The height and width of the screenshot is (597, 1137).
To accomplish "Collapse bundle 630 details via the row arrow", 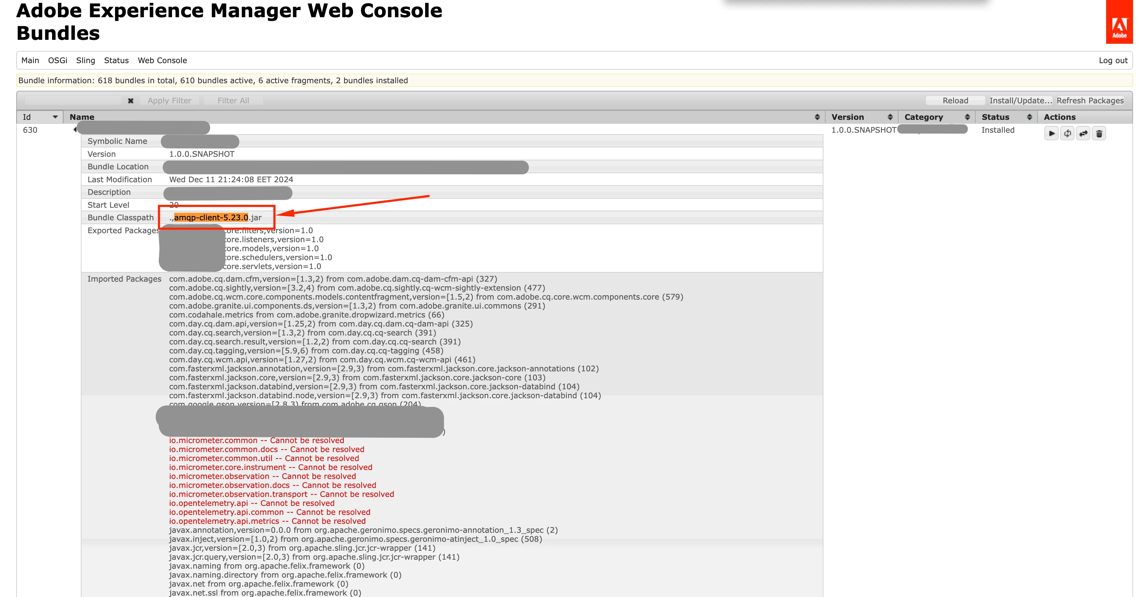I will (x=75, y=130).
